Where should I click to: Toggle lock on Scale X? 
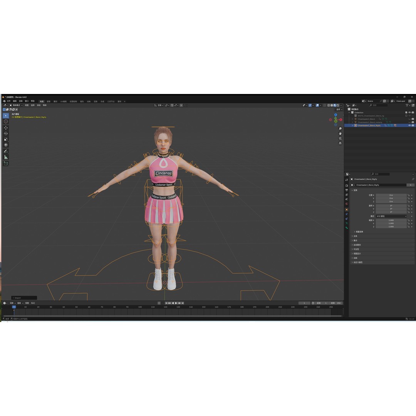click(409, 220)
